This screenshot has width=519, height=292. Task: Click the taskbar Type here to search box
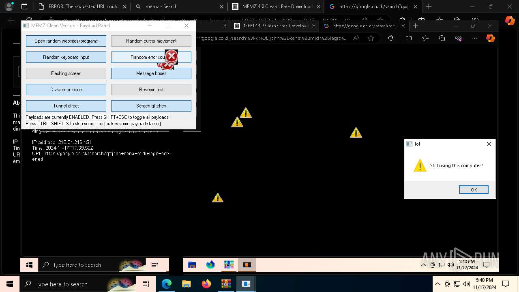click(78, 284)
